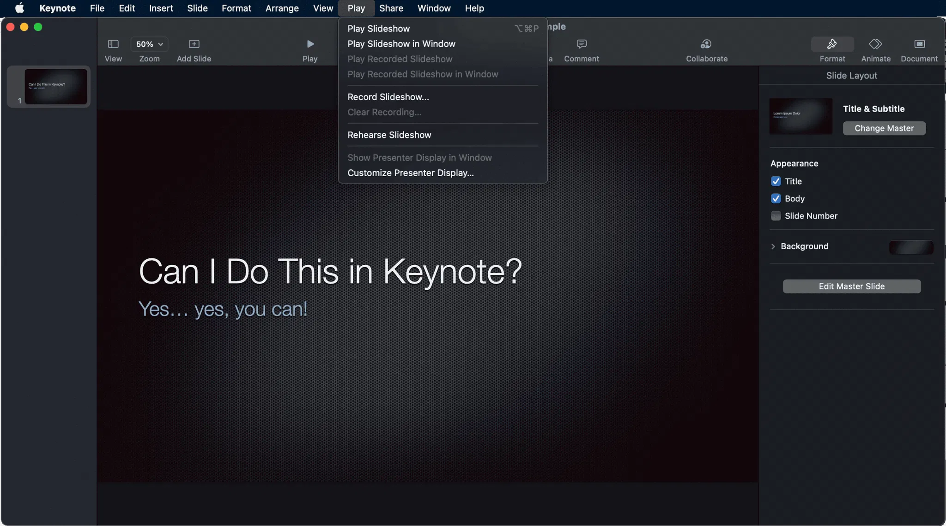This screenshot has height=526, width=946.
Task: Click the Add Slide plus icon
Action: (194, 44)
